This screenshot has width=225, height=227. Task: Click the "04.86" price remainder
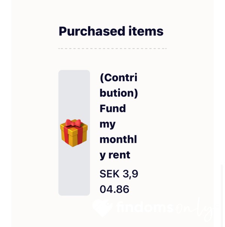coord(114,189)
